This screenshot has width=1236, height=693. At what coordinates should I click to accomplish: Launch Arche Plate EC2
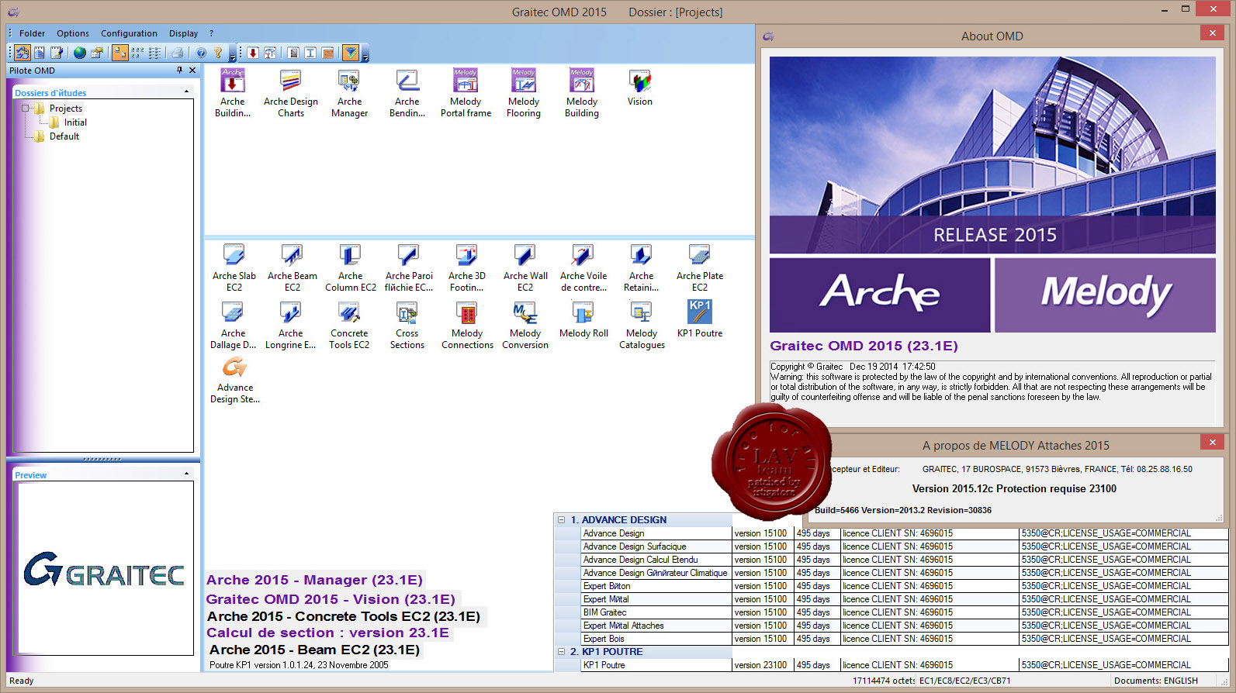click(700, 267)
